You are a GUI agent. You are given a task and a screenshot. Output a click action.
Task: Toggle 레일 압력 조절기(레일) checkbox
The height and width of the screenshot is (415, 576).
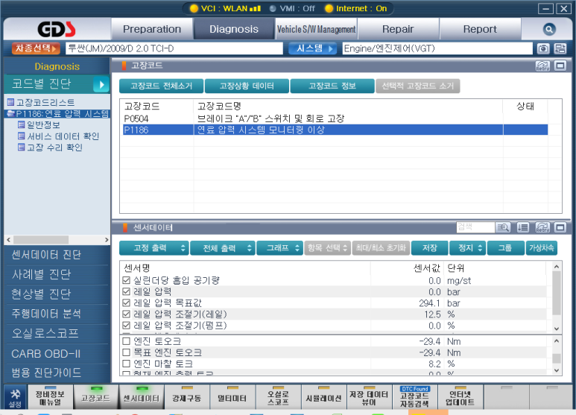tap(127, 314)
